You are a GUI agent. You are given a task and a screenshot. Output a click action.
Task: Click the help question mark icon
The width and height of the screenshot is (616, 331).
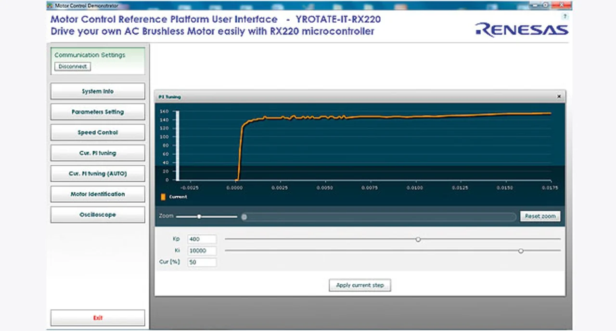(x=565, y=17)
